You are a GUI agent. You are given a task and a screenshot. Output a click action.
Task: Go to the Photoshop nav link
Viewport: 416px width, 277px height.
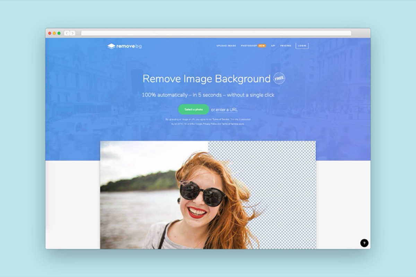[x=249, y=46]
